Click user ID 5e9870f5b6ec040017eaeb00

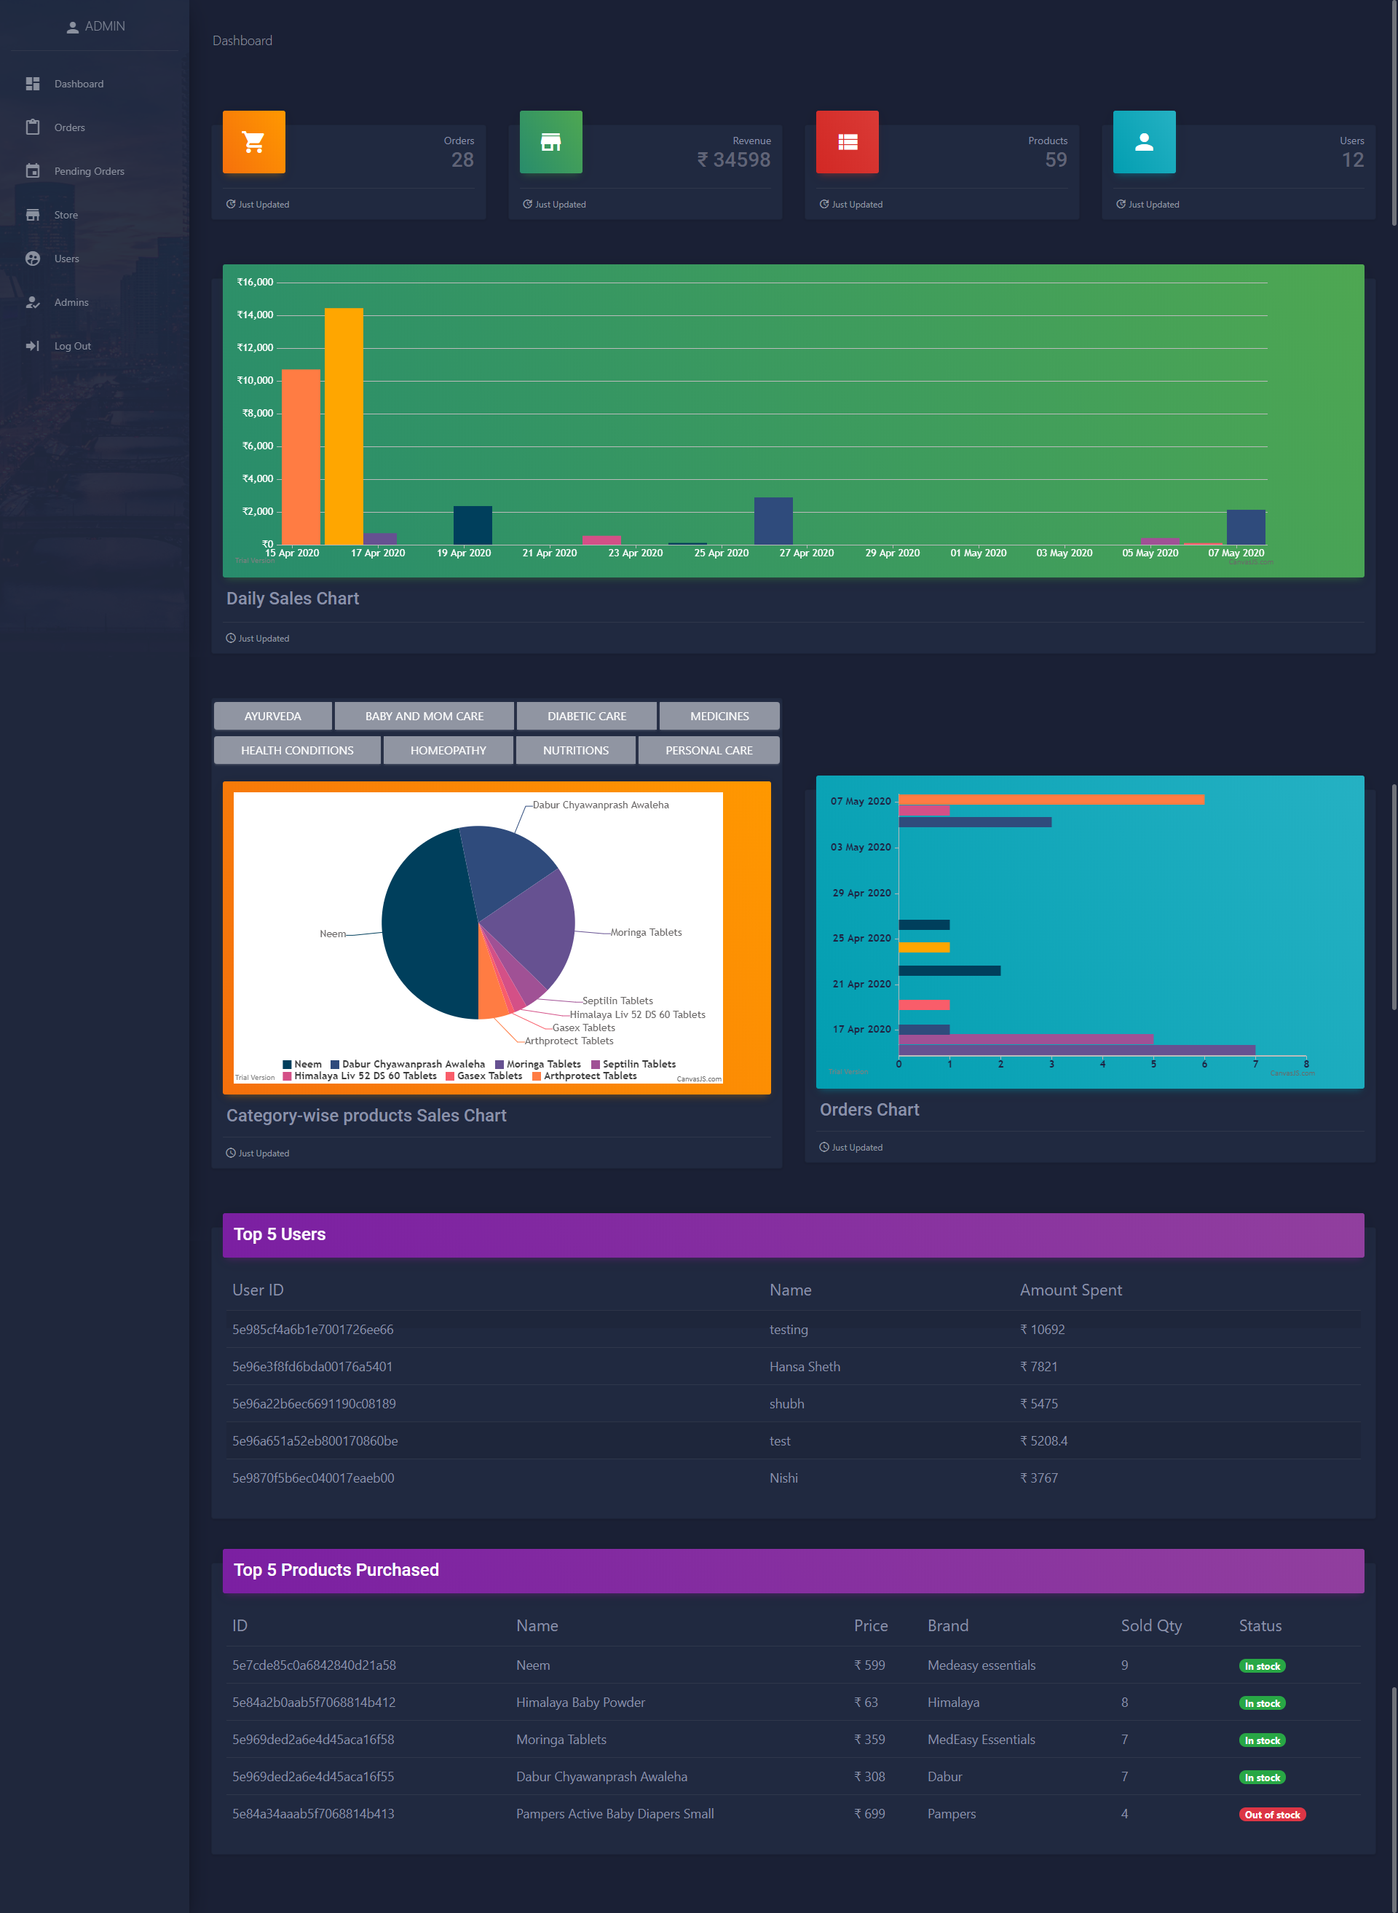(x=313, y=1479)
